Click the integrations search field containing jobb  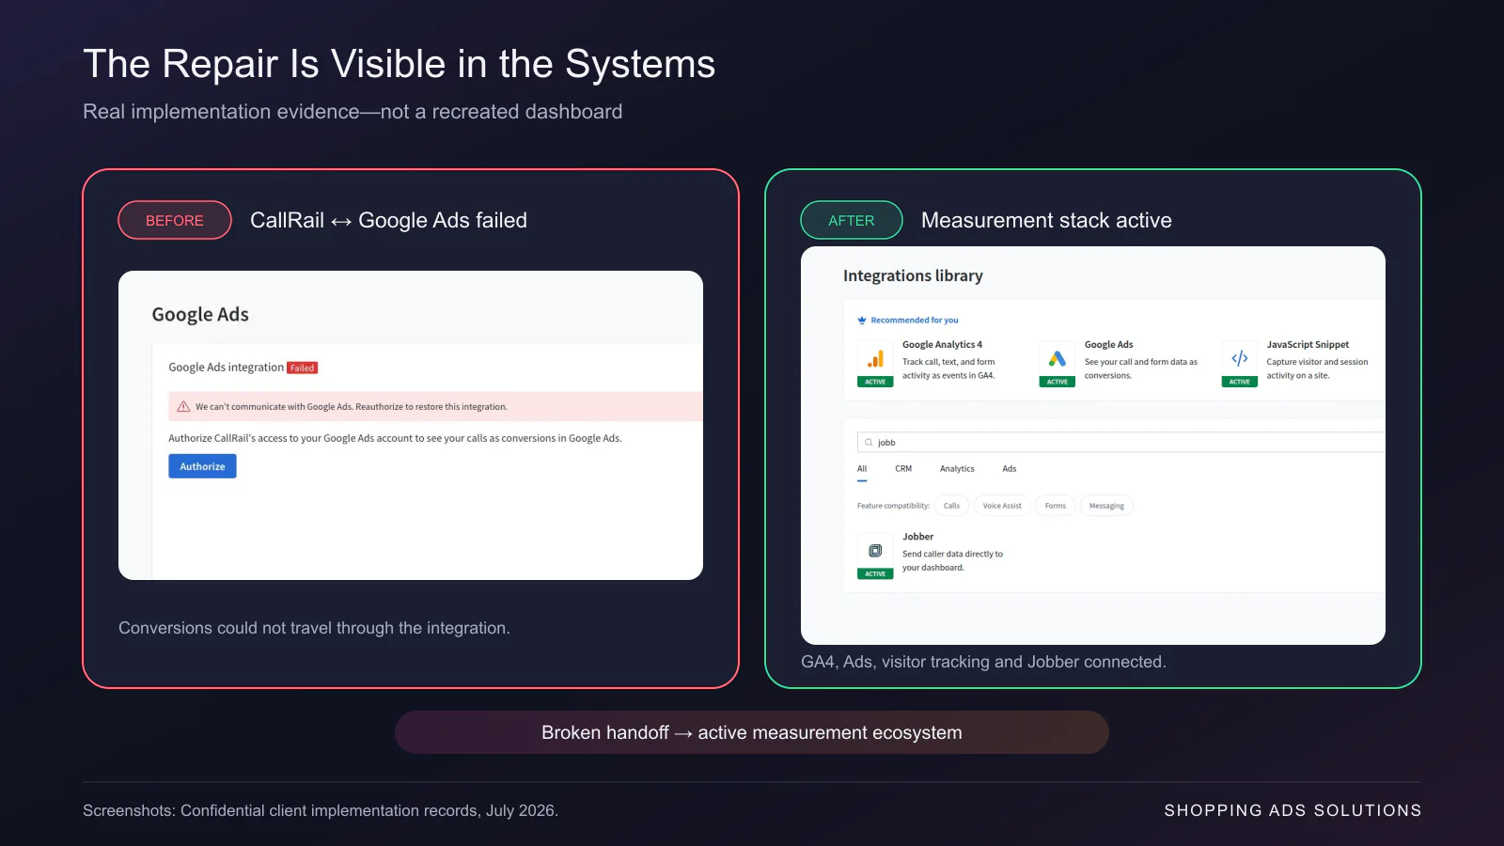click(x=1120, y=442)
